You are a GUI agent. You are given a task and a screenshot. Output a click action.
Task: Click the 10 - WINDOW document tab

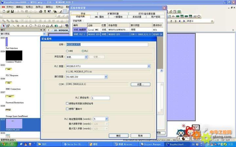(61, 30)
